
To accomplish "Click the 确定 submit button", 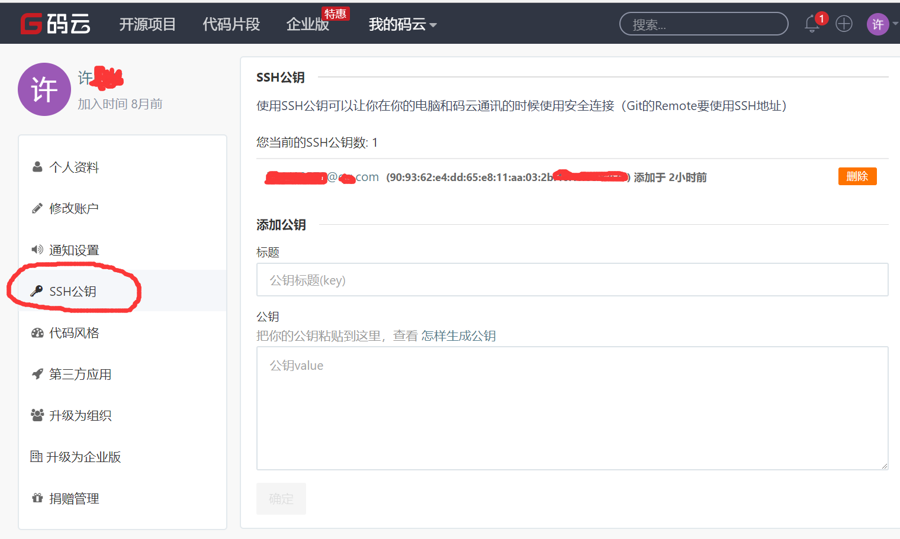I will click(x=281, y=499).
